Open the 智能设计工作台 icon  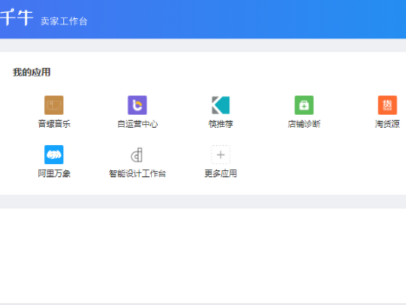coord(137,155)
